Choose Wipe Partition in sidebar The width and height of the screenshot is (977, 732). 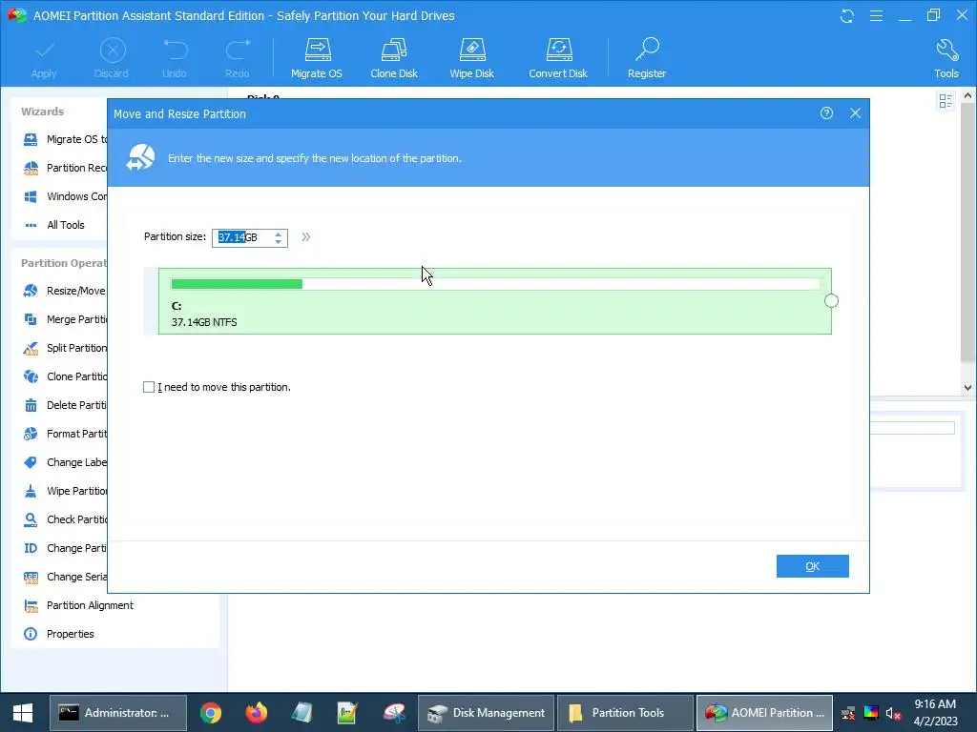pos(65,491)
